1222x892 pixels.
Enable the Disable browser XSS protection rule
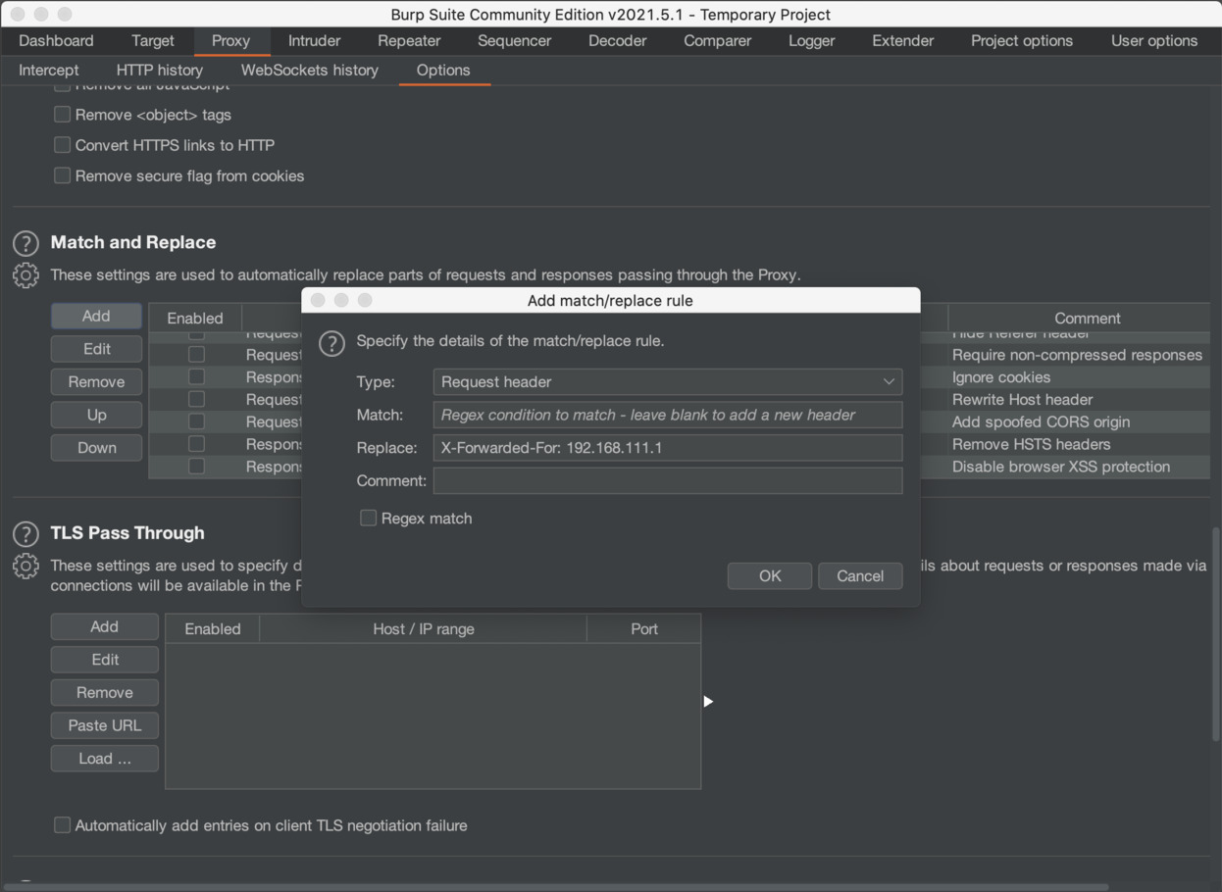[x=196, y=467]
